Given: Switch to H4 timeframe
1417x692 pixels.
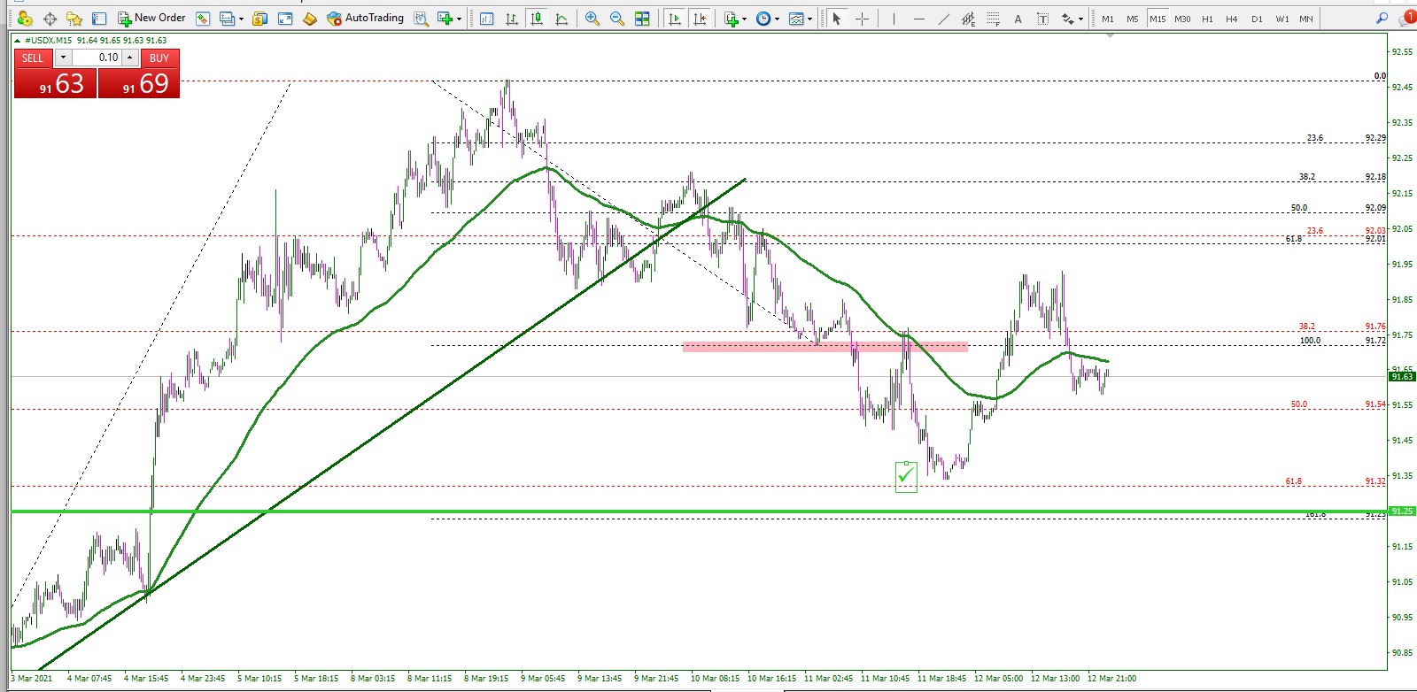Looking at the screenshot, I should 1232,19.
